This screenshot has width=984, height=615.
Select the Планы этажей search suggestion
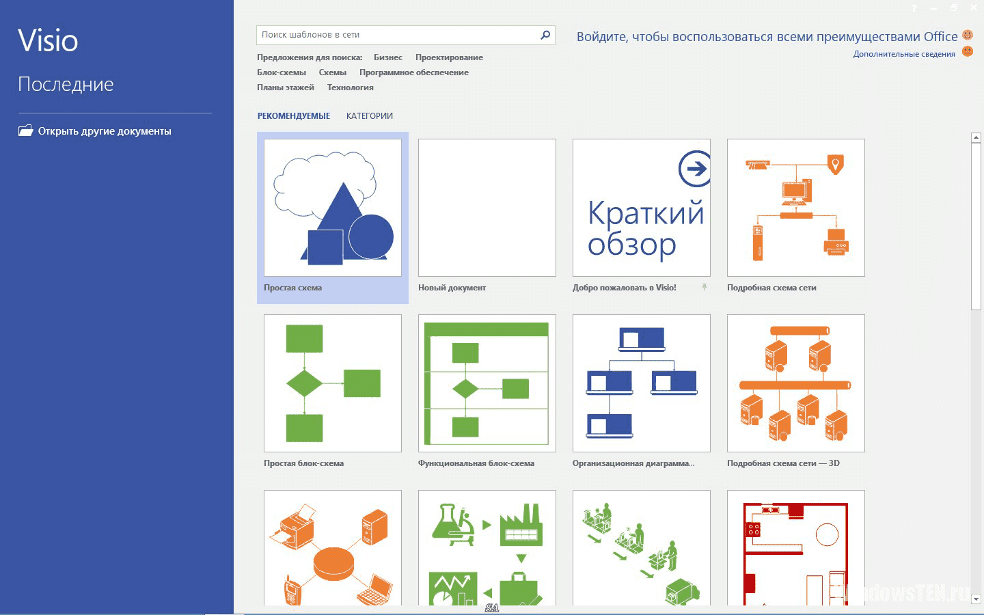[286, 87]
